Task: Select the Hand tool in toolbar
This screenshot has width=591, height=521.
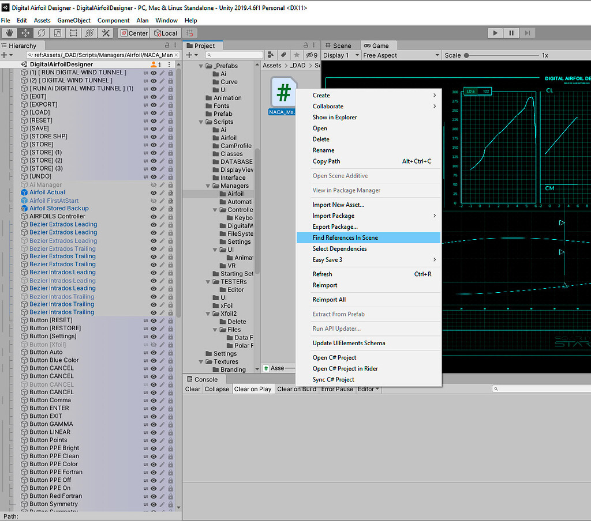Action: [x=10, y=33]
